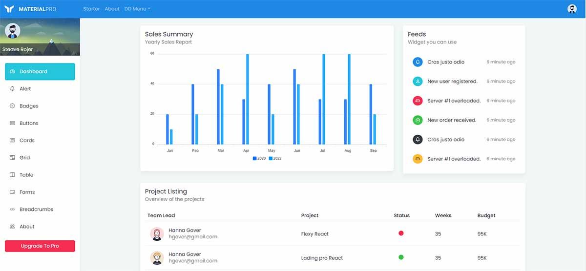
Task: Click the MaterialPro logo icon
Action: pyautogui.click(x=9, y=9)
